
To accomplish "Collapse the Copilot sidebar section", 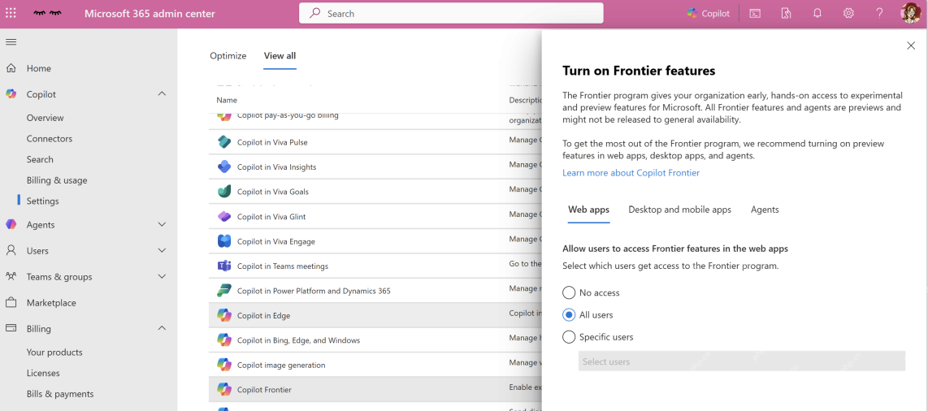I will tap(162, 93).
